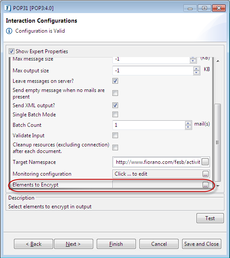Decrease Max output size with down arrow
This screenshot has width=230, height=258.
196,72
